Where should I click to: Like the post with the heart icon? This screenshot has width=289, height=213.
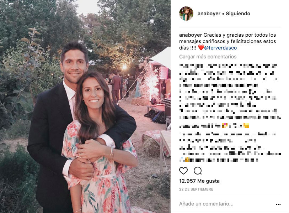pyautogui.click(x=183, y=171)
